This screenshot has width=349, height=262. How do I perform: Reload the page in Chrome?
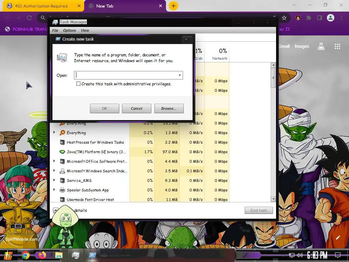point(29,18)
